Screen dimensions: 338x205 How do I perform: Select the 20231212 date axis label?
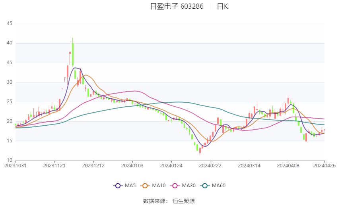[x=93, y=166]
